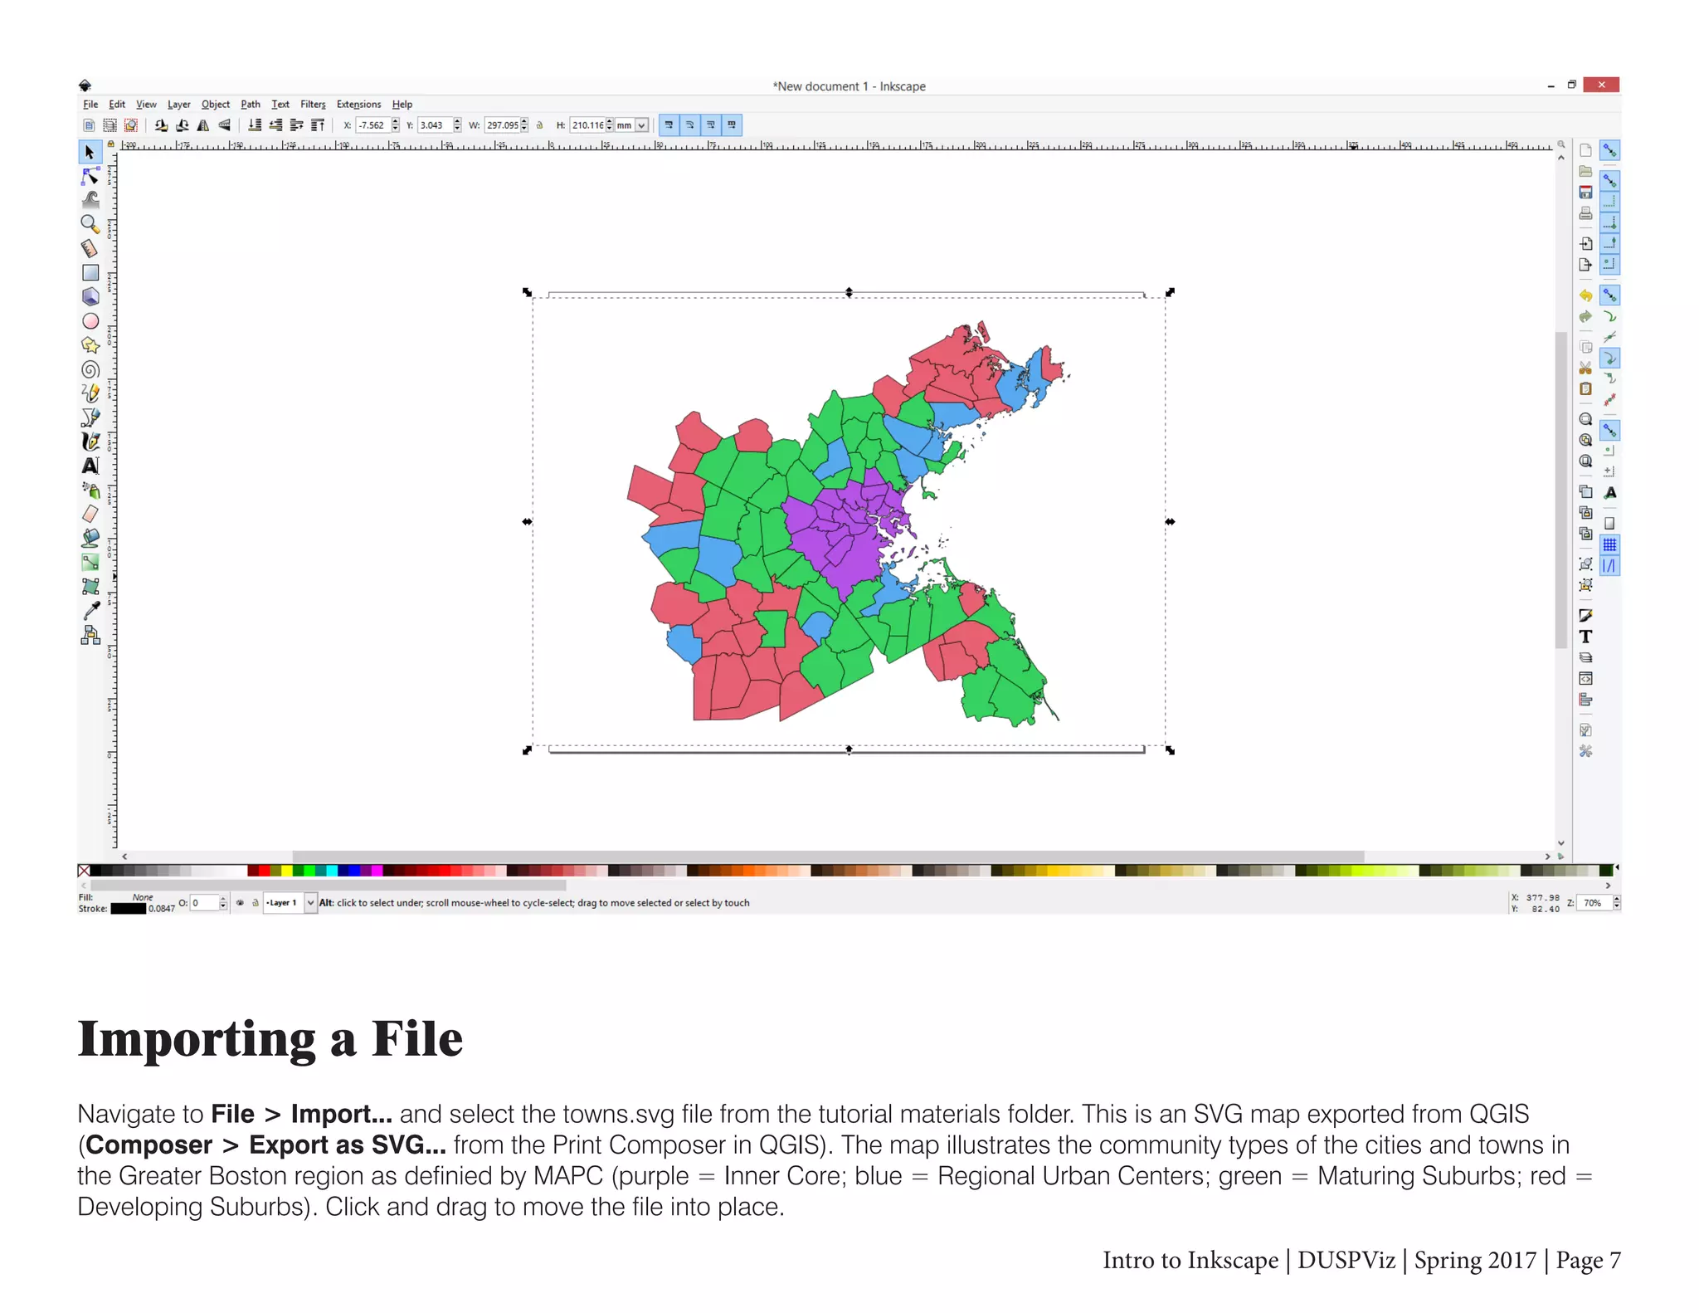Increase the height H stepper

[x=610, y=122]
